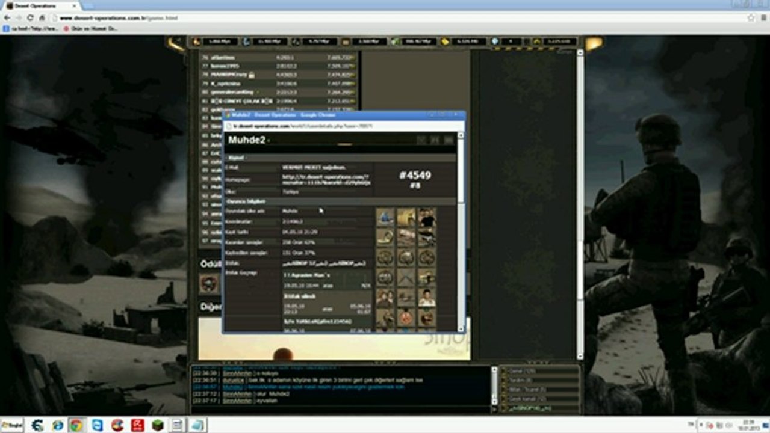Click the first resource icon in game top bar
Viewport: 770px width, 433px height.
pyautogui.click(x=196, y=41)
